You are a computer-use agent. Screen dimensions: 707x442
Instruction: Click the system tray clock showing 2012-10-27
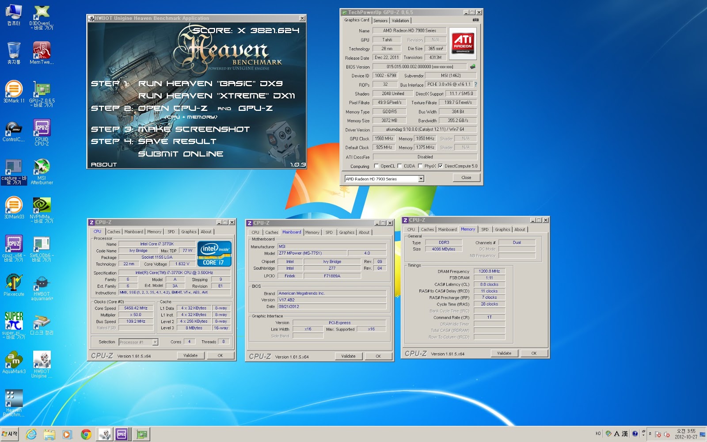(685, 434)
